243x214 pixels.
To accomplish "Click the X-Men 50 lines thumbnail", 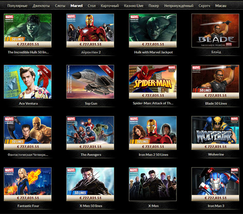I will click(x=90, y=184).
